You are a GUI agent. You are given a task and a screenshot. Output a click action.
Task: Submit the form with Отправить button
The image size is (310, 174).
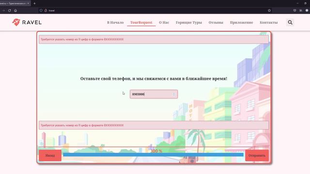[257, 156]
